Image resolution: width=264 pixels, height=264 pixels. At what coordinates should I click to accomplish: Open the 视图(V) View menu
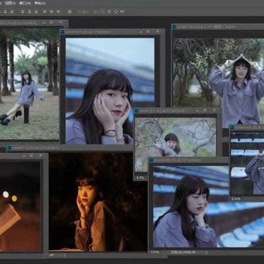pos(11,3)
